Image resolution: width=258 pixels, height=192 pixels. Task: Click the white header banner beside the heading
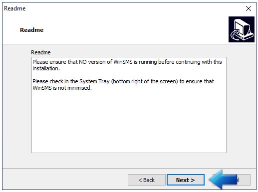tap(133, 30)
